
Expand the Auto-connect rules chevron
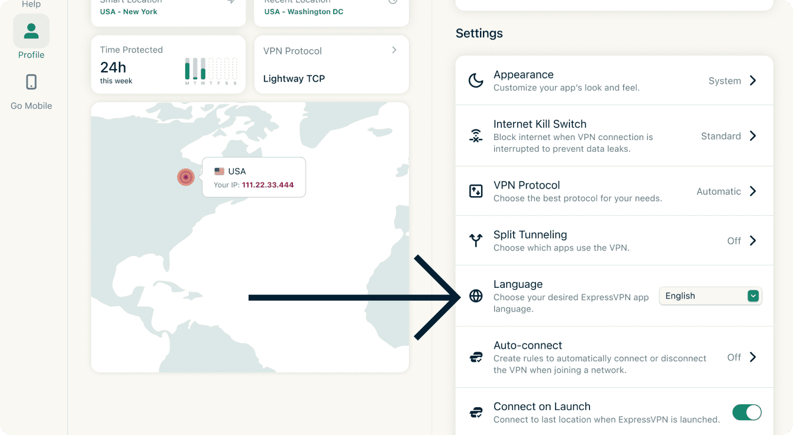tap(753, 357)
